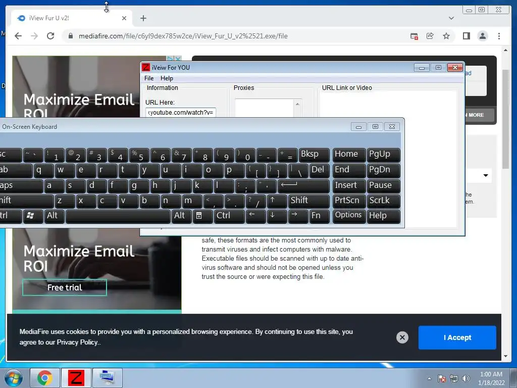Toggle the right Shift key
The height and width of the screenshot is (388, 517).
pos(309,201)
